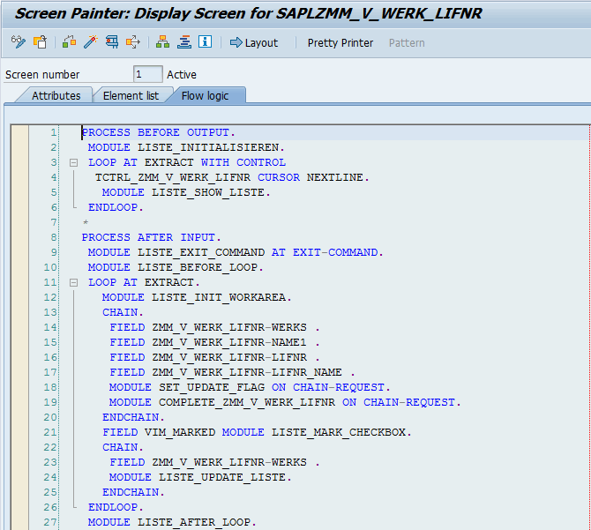Click ENDCHAIN on line 25

(131, 492)
